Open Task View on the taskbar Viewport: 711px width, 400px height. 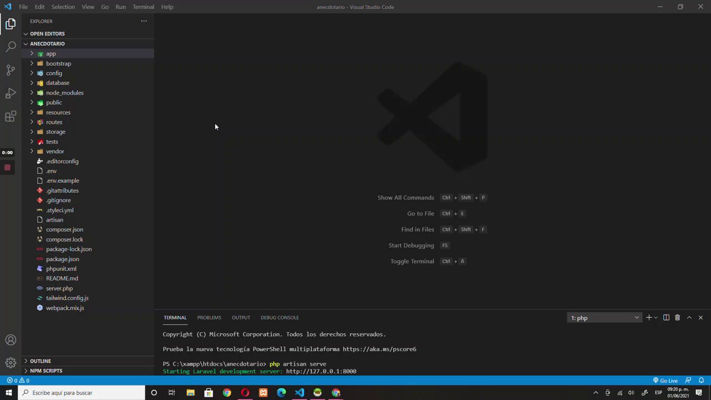[x=172, y=393]
